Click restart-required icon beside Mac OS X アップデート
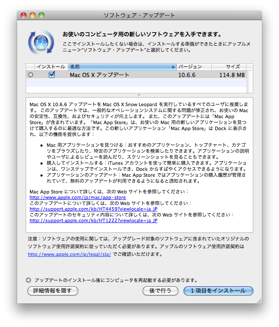This screenshot has width=279, height=327. 31,74
